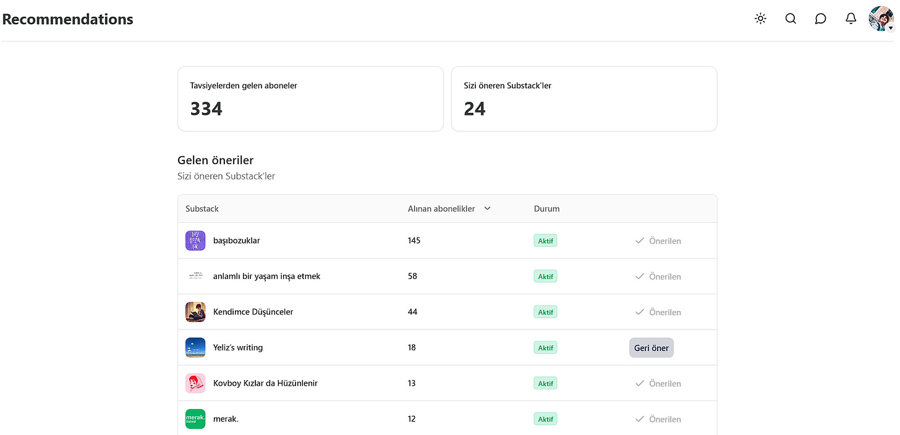This screenshot has width=900, height=435.
Task: Open Kendimce Düşünceler publication name
Action: pos(253,312)
